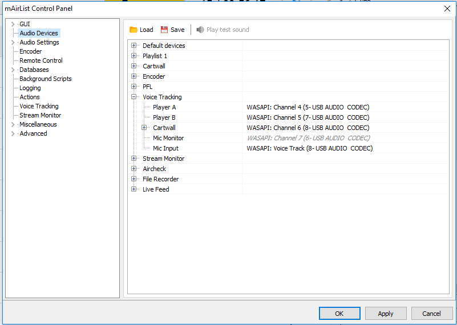Click Mic Input's WASAPI Voice Track value
The height and width of the screenshot is (325, 457).
click(x=310, y=148)
